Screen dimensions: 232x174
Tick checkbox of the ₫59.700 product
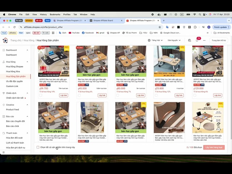(41, 95)
